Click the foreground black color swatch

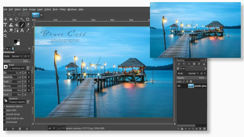pyautogui.click(x=16, y=41)
